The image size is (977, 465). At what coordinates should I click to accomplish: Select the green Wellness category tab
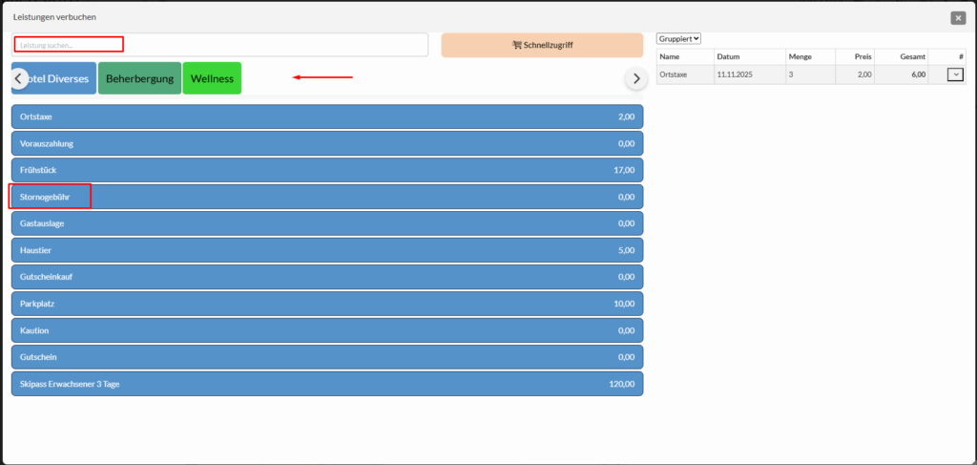coord(212,78)
